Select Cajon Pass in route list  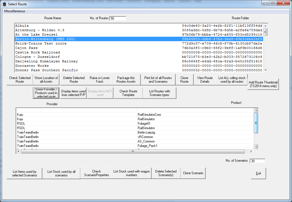[x=25, y=48]
